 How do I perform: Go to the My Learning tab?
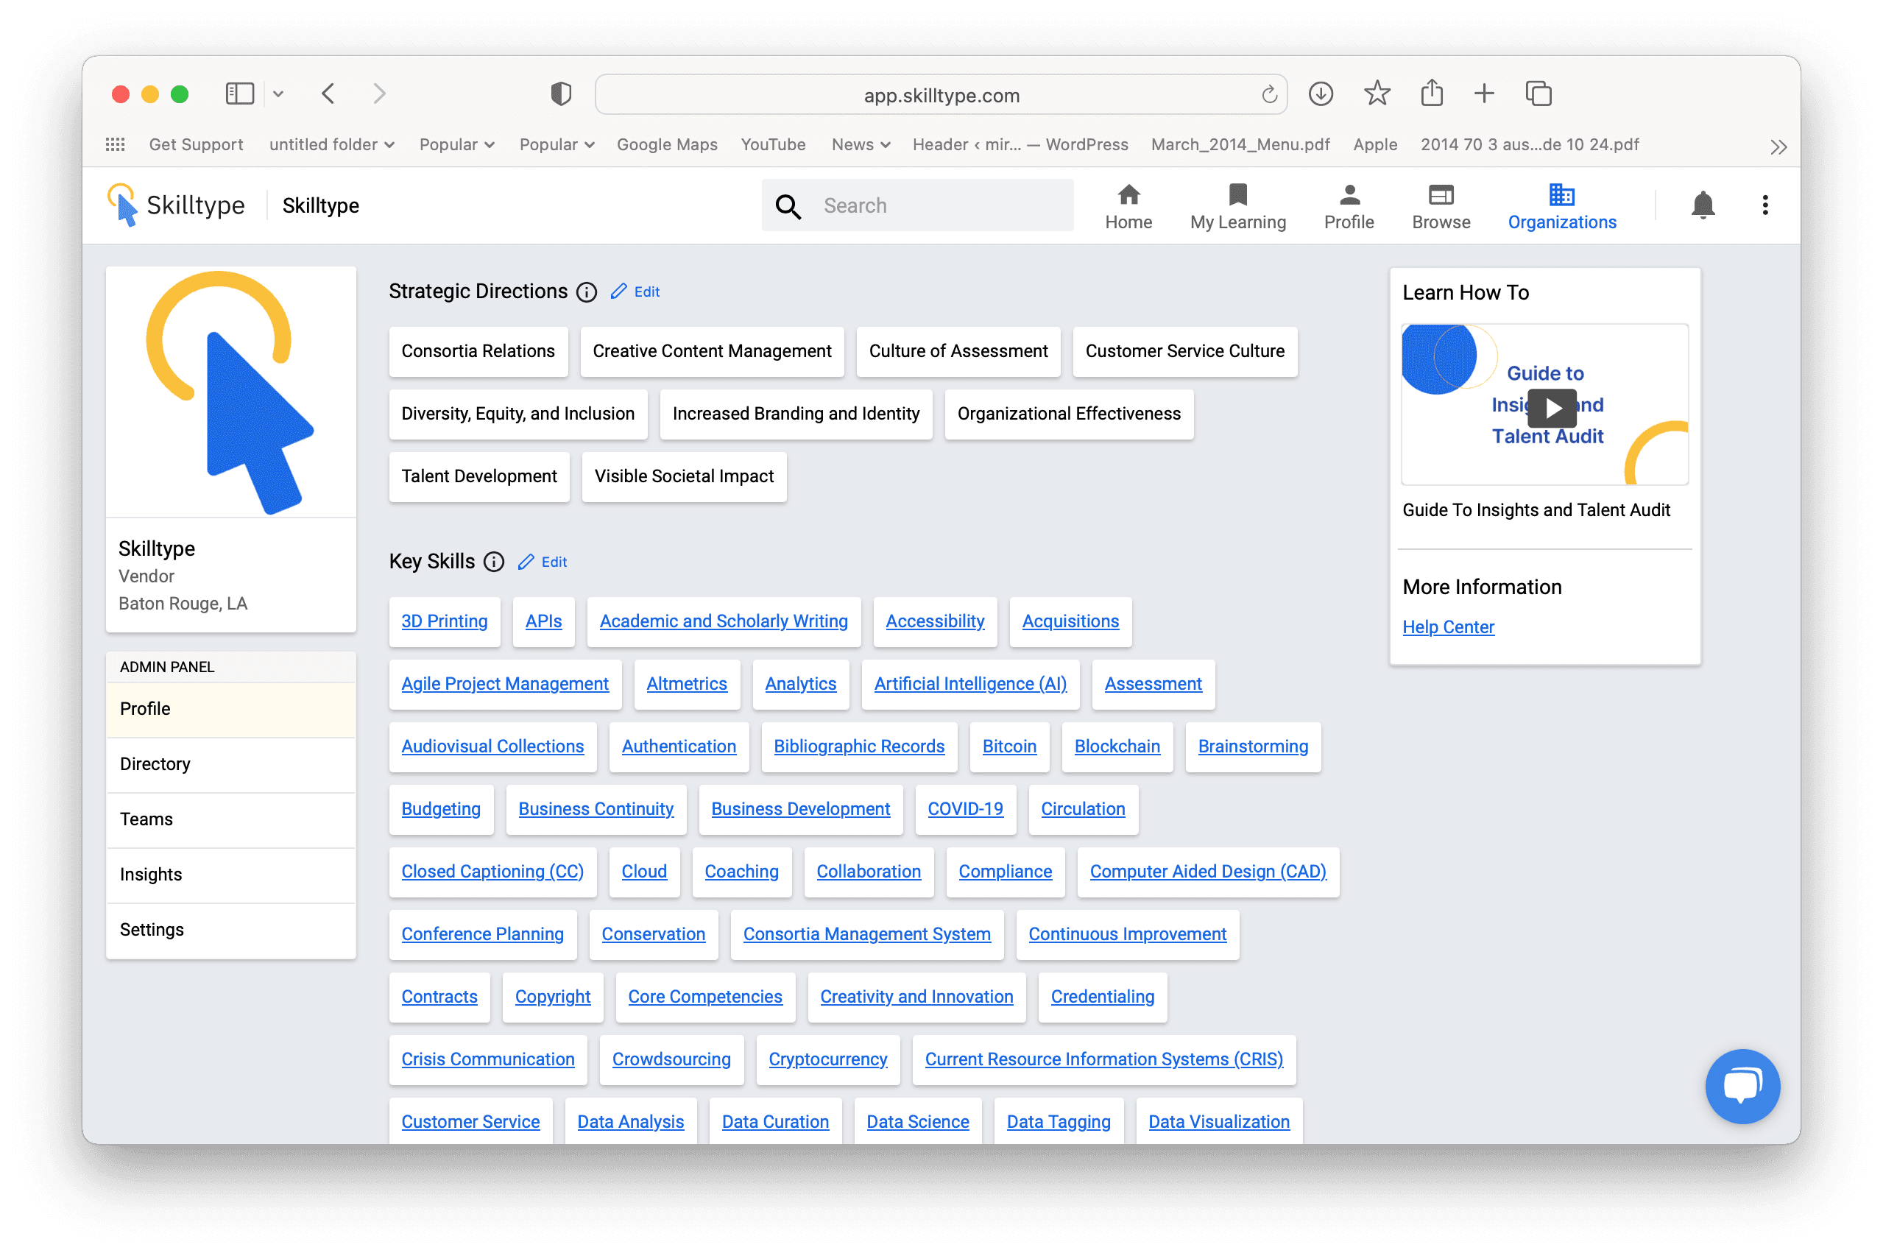tap(1237, 206)
